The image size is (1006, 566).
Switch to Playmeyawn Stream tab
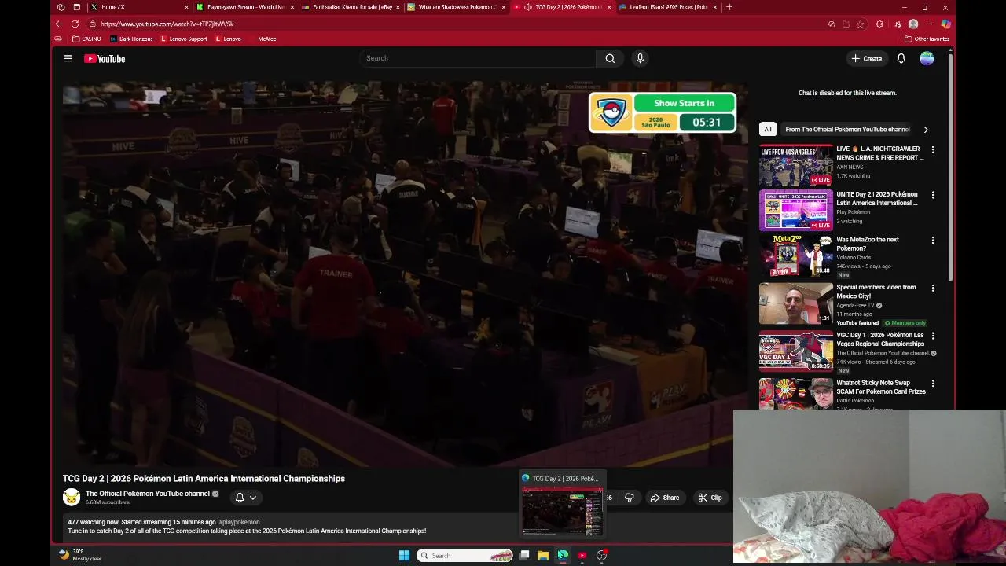coord(244,7)
